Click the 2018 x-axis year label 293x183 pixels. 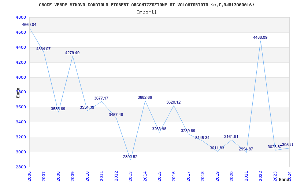click(x=203, y=176)
